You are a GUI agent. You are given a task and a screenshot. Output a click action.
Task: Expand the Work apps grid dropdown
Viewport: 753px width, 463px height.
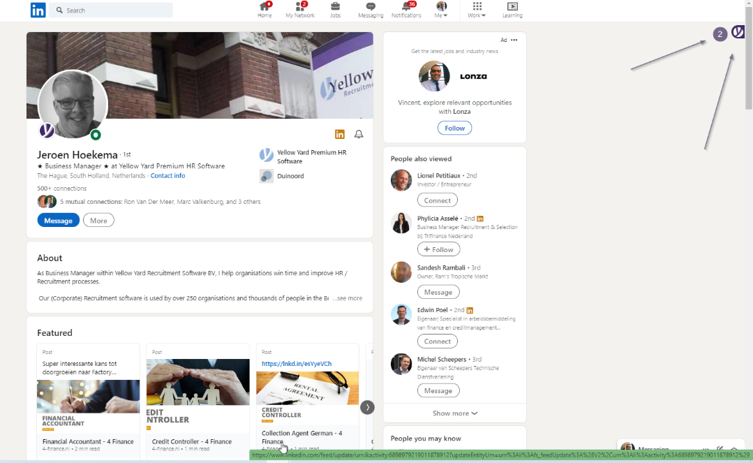477,10
